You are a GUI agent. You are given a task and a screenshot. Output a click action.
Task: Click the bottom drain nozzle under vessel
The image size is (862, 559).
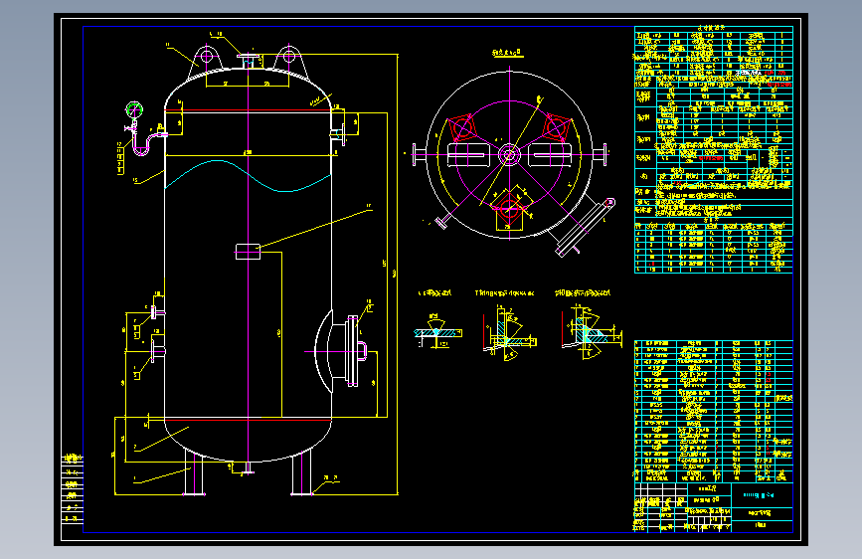(248, 468)
